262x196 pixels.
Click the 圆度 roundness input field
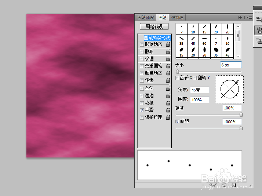click(x=200, y=100)
